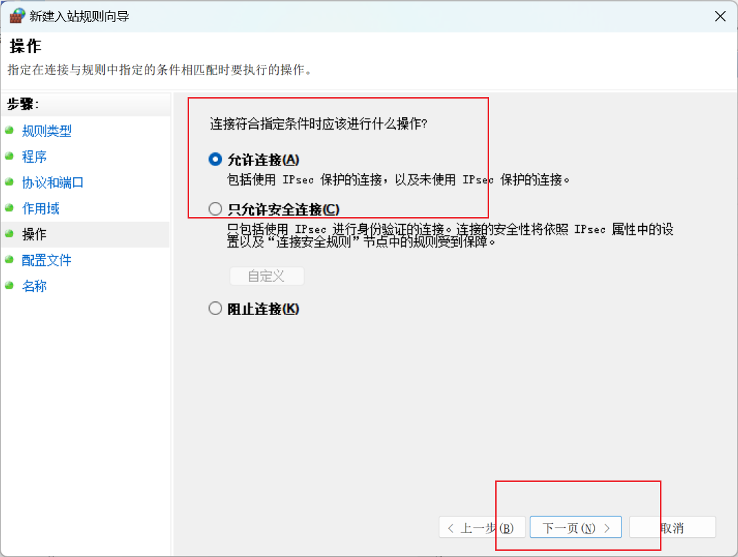Click the question 连接符合指定条件时应该进行什么操作?
This screenshot has width=738, height=557.
point(319,123)
